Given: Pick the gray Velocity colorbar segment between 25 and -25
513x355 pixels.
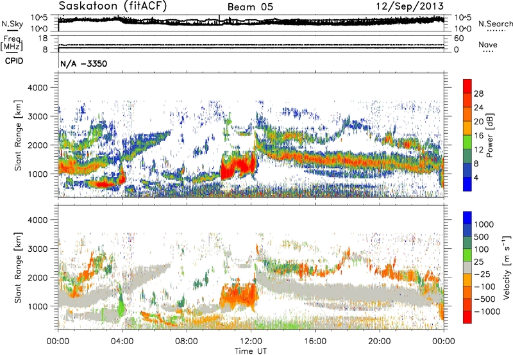Looking at the screenshot, I should (467, 267).
